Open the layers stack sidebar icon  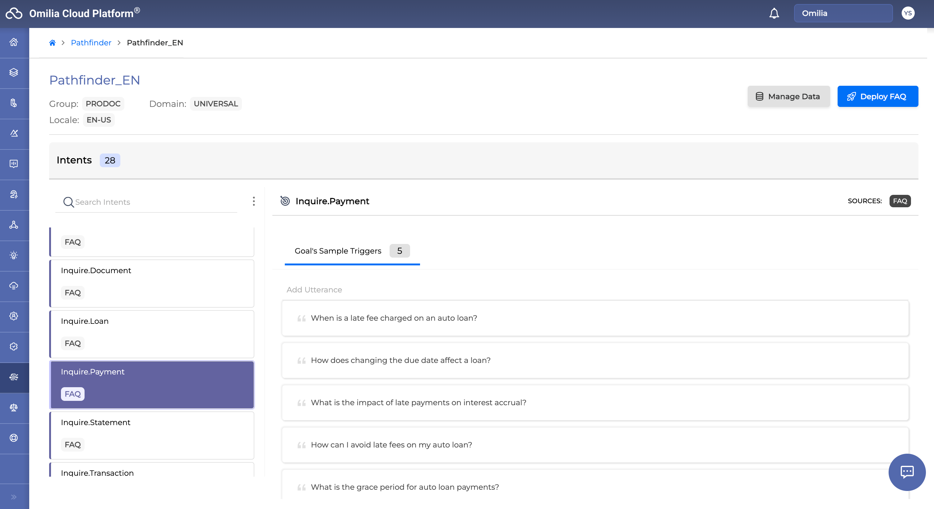[14, 72]
